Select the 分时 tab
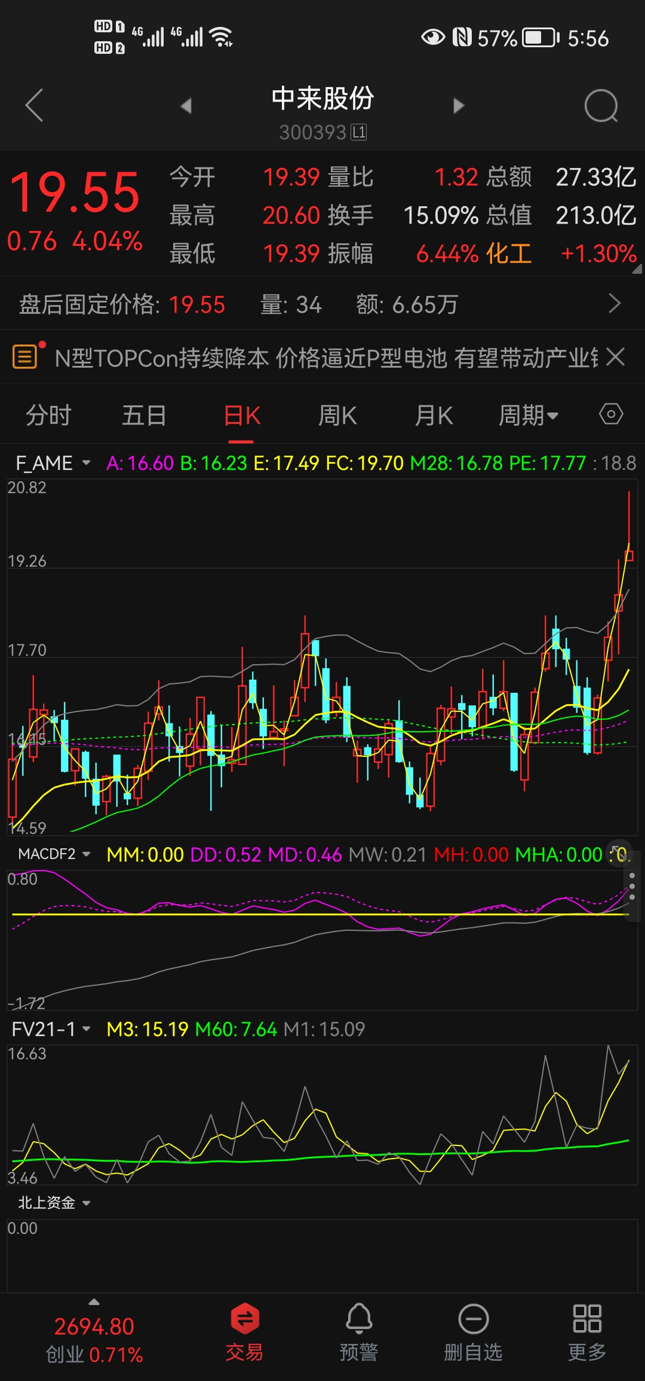This screenshot has height=1381, width=645. tap(48, 415)
